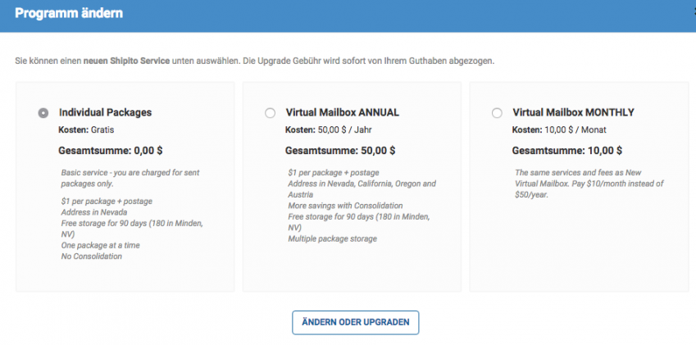696x345 pixels.
Task: Click the Basic service description text
Action: click(130, 179)
